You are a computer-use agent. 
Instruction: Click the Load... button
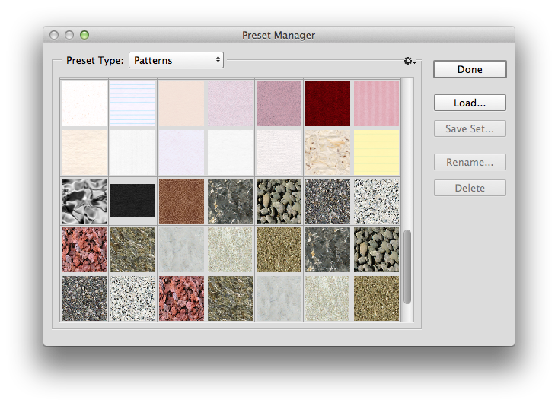[470, 103]
